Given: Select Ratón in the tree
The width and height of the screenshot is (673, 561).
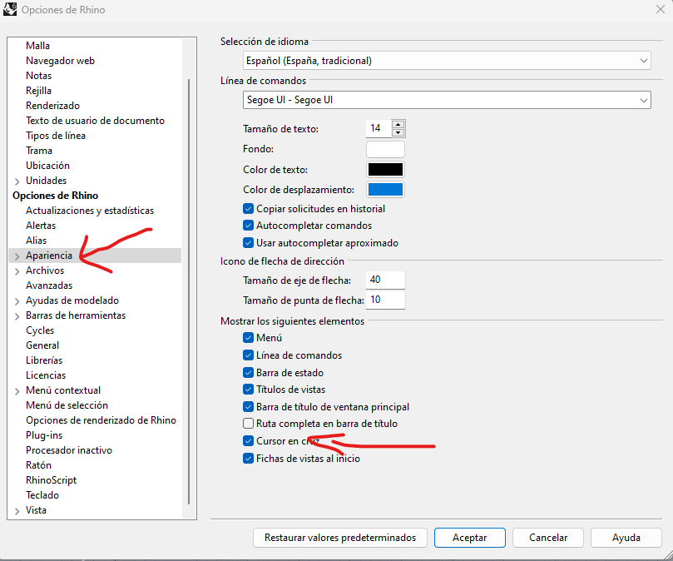Looking at the screenshot, I should click(38, 465).
